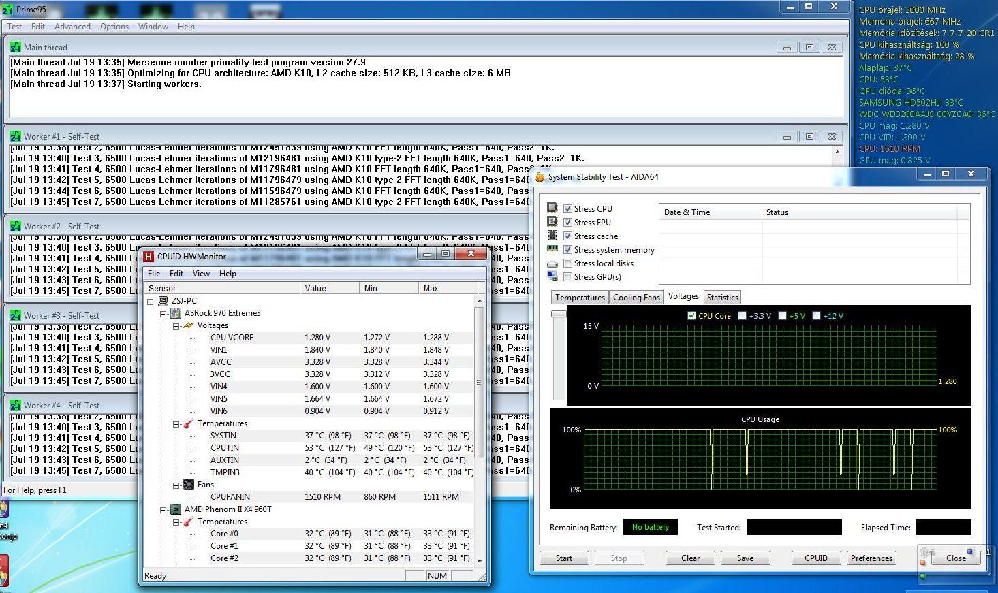Click the Stress local disks drive icon
This screenshot has width=998, height=593.
pos(552,263)
